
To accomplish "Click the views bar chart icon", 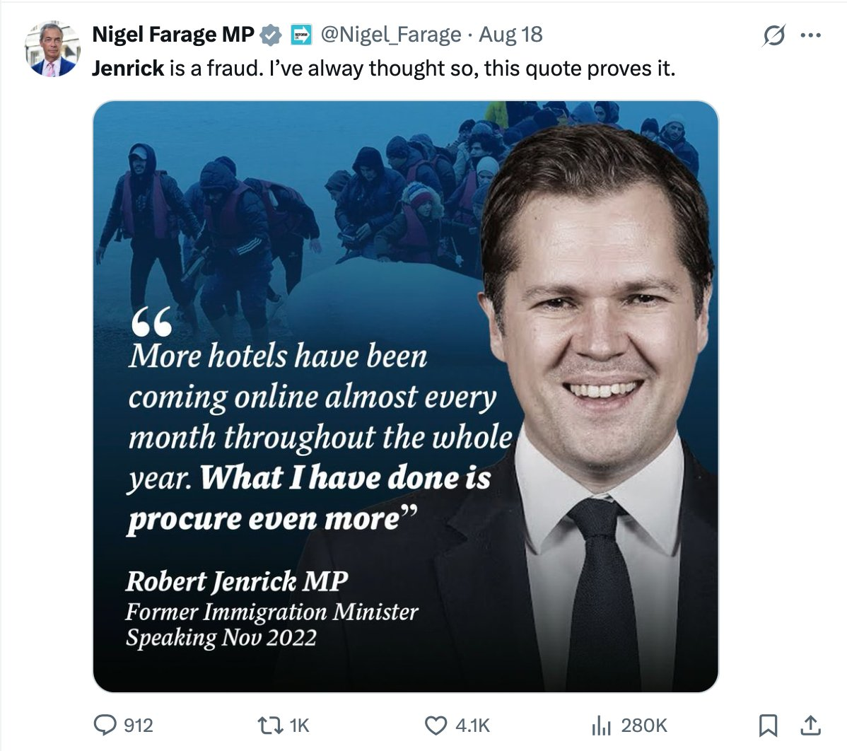I will point(600,725).
